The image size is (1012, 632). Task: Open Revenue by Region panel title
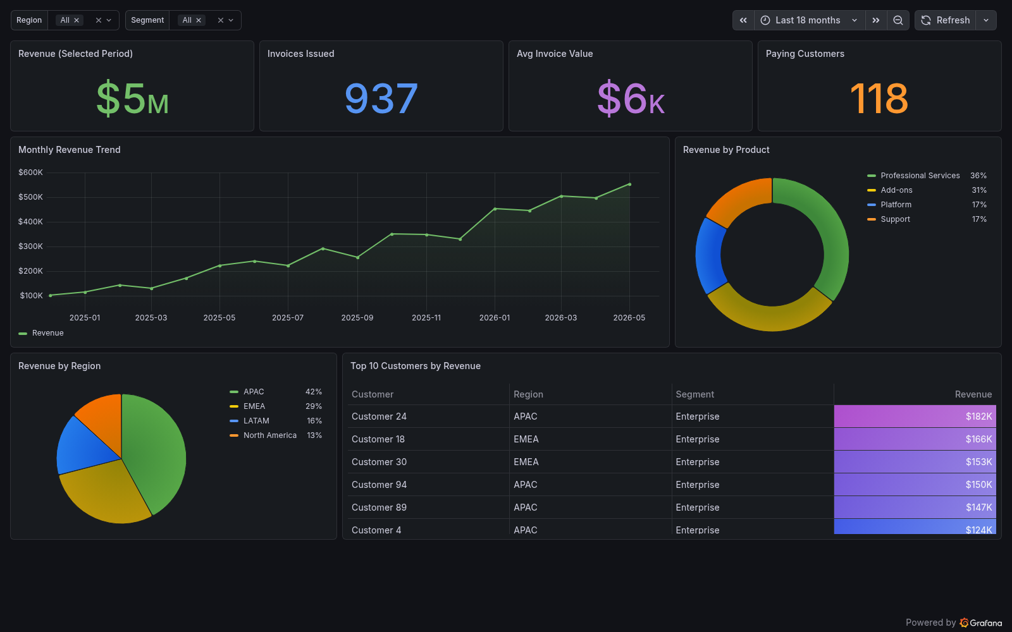coord(59,366)
